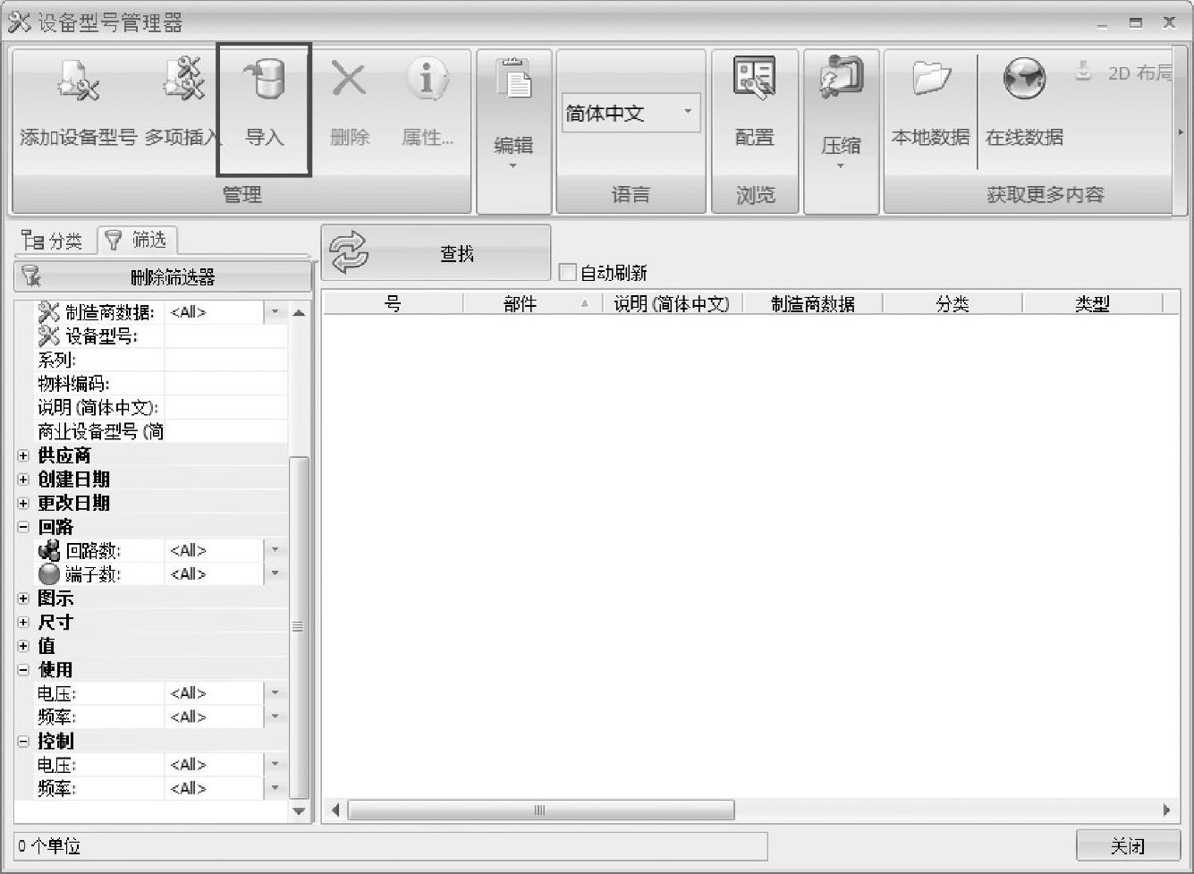Expand the 创建日期 filter group

[24, 479]
